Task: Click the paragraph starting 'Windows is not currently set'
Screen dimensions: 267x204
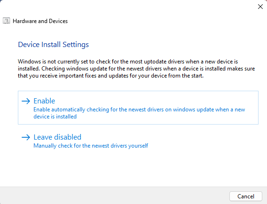Action: click(136, 69)
